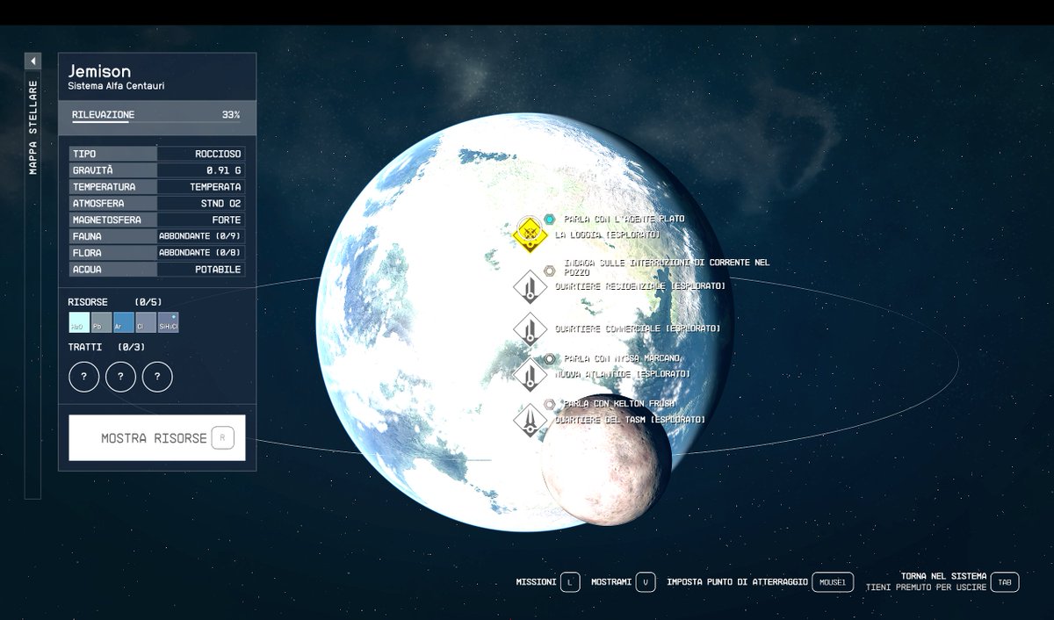Open Missioni with the L key prompt
The width and height of the screenshot is (1054, 620).
click(x=548, y=582)
